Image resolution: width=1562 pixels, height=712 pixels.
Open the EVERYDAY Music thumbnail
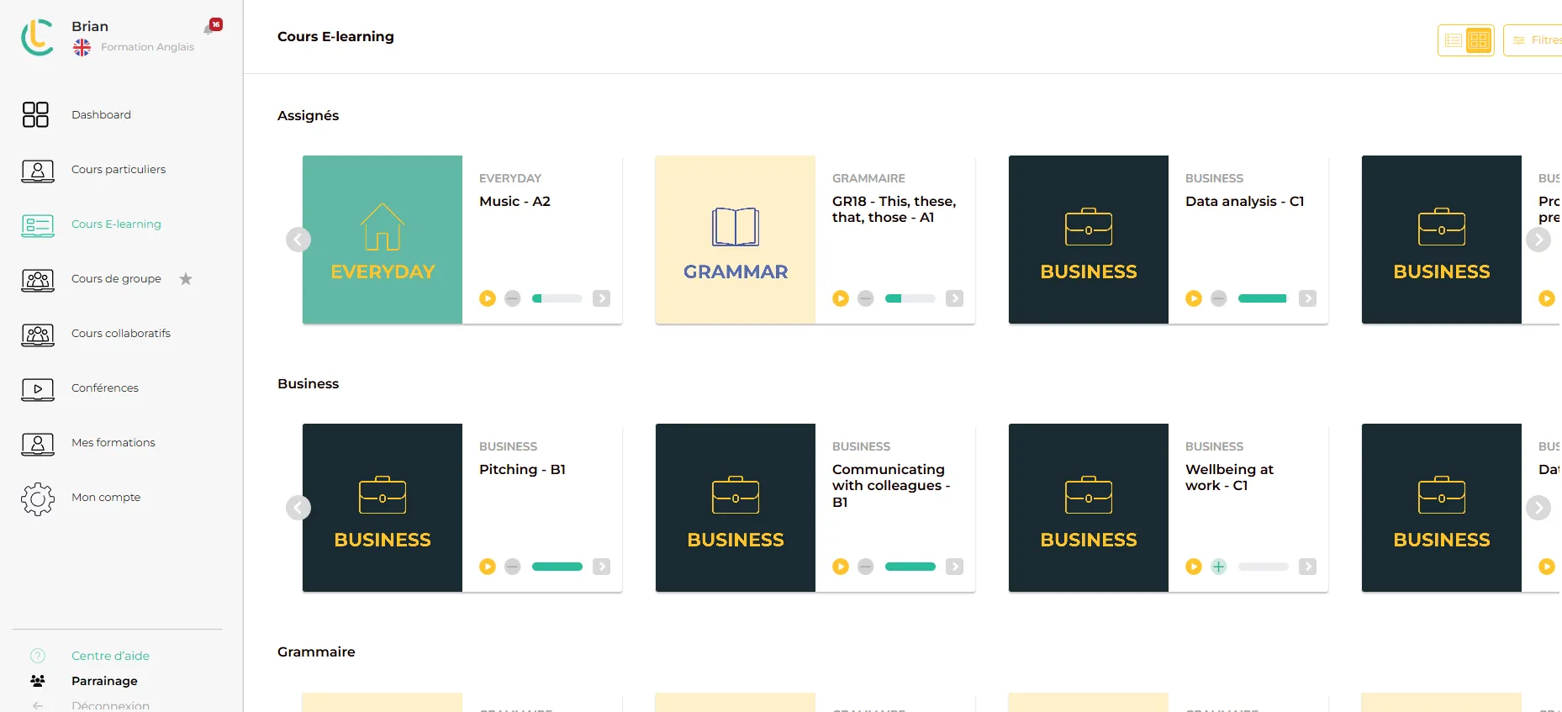383,240
